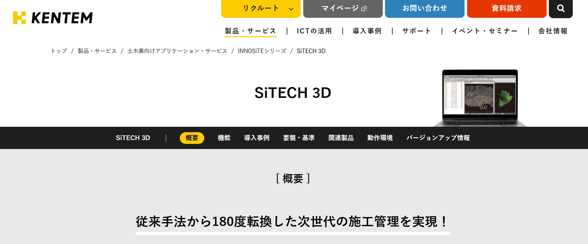
Task: Click the [ 概要 ] section heading
Action: [x=293, y=179]
